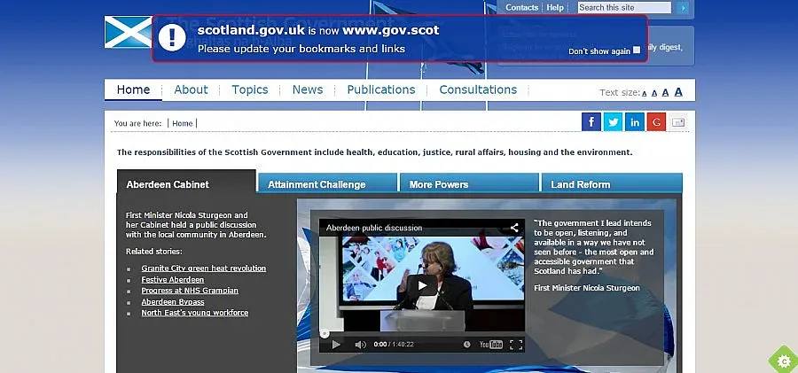The image size is (798, 373).
Task: Share page on LinkedIn
Action: tap(635, 122)
